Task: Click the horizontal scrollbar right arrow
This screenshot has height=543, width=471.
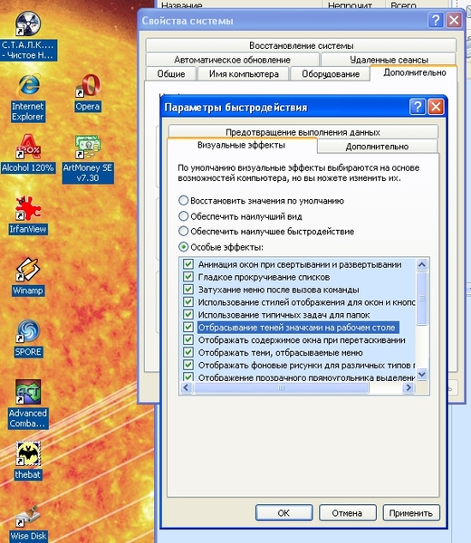Action: [x=409, y=388]
